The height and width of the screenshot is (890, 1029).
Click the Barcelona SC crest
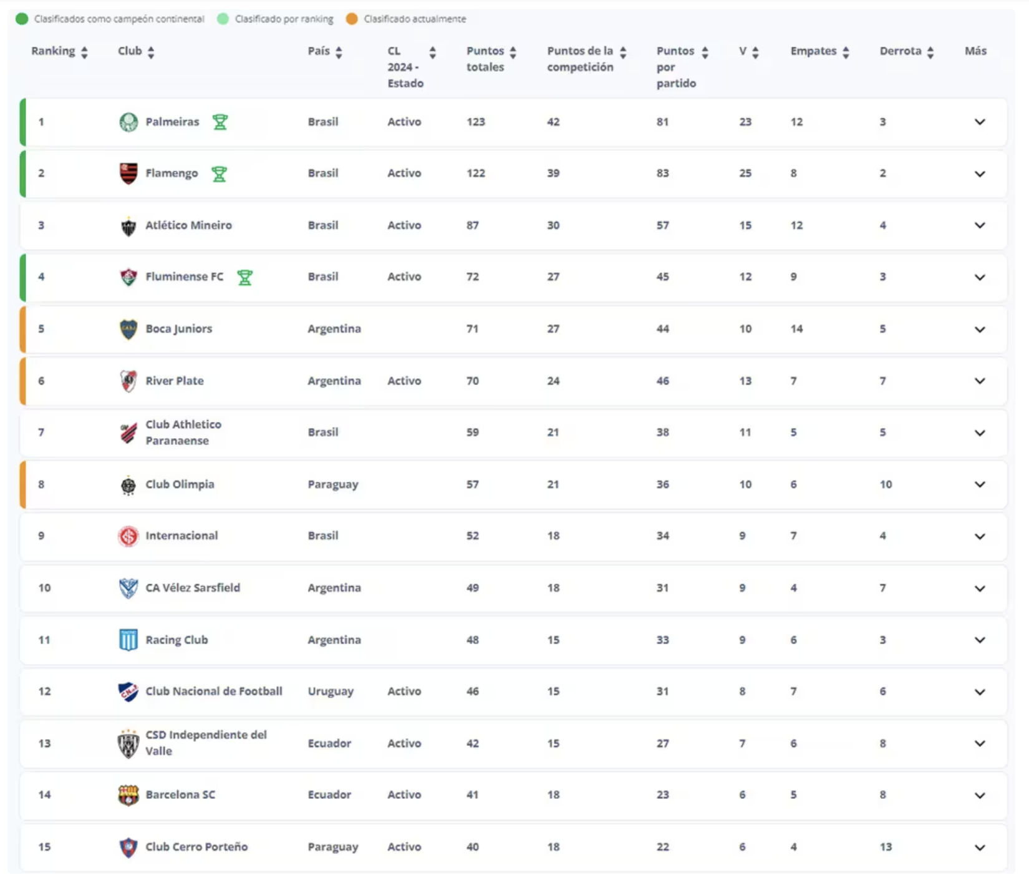128,795
